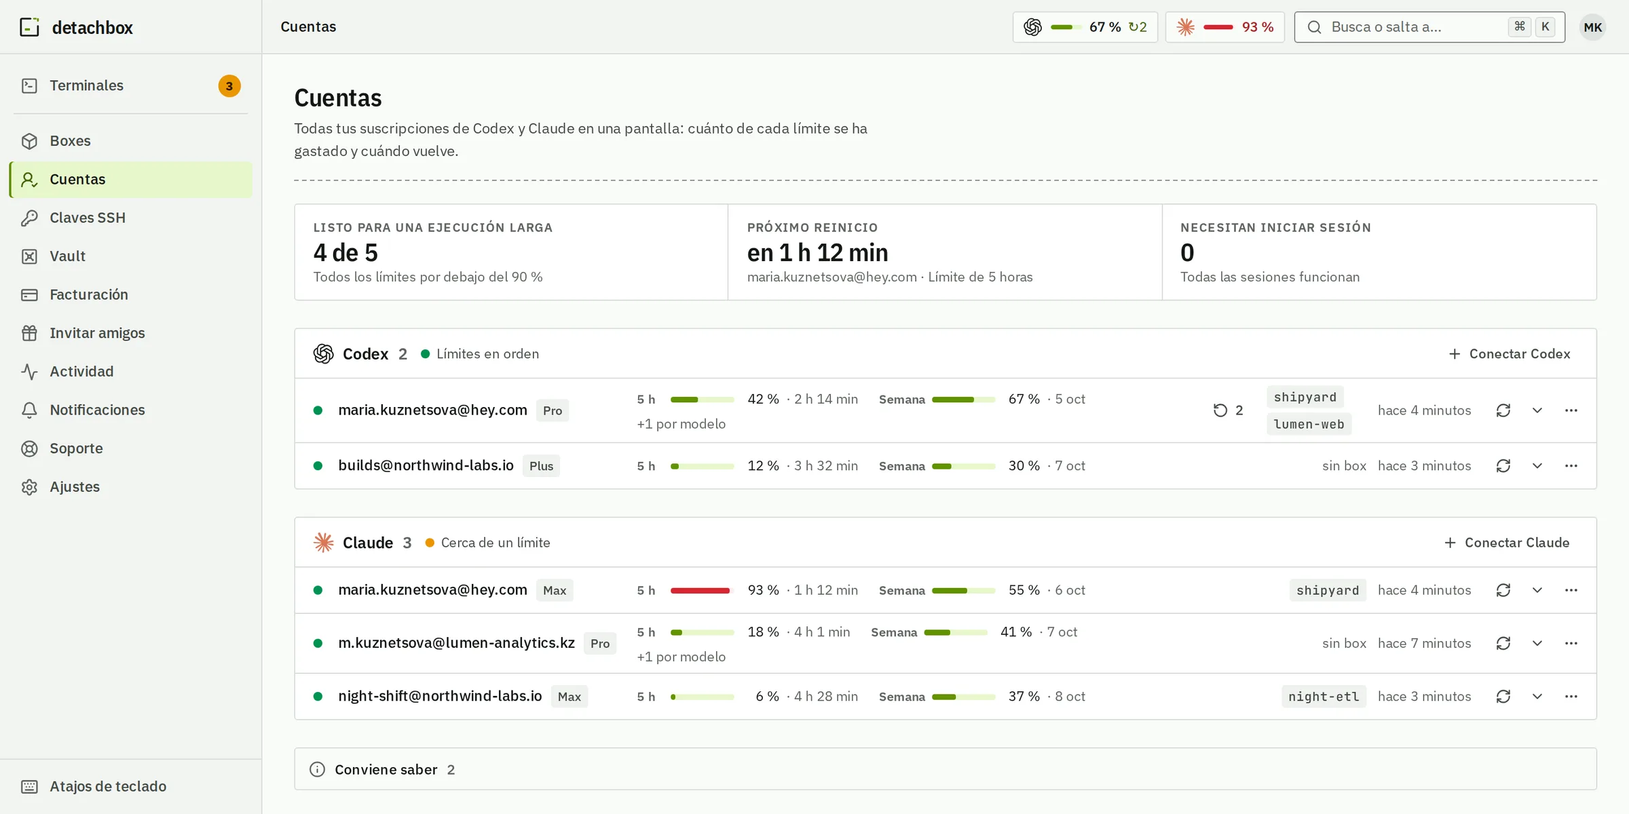Click the detachbox logo icon
This screenshot has height=814, width=1629.
(29, 27)
